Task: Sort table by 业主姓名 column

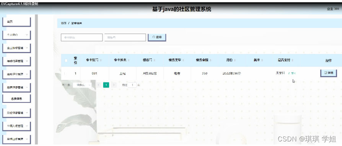Action: pyautogui.click(x=129, y=60)
